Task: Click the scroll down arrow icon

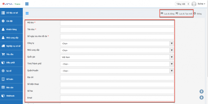Action: pyautogui.click(x=201, y=97)
